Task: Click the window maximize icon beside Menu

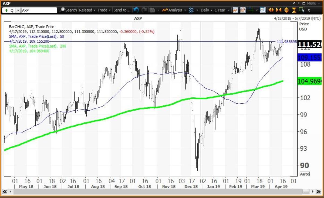Action: 304,3
